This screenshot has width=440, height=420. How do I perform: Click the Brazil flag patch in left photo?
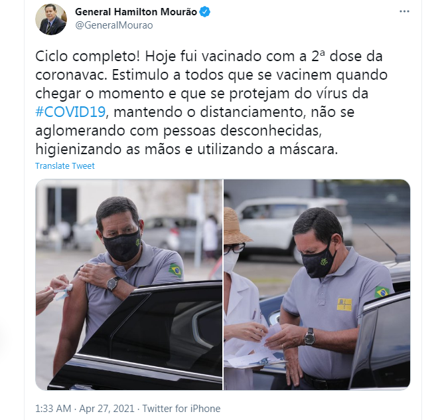pos(176,270)
